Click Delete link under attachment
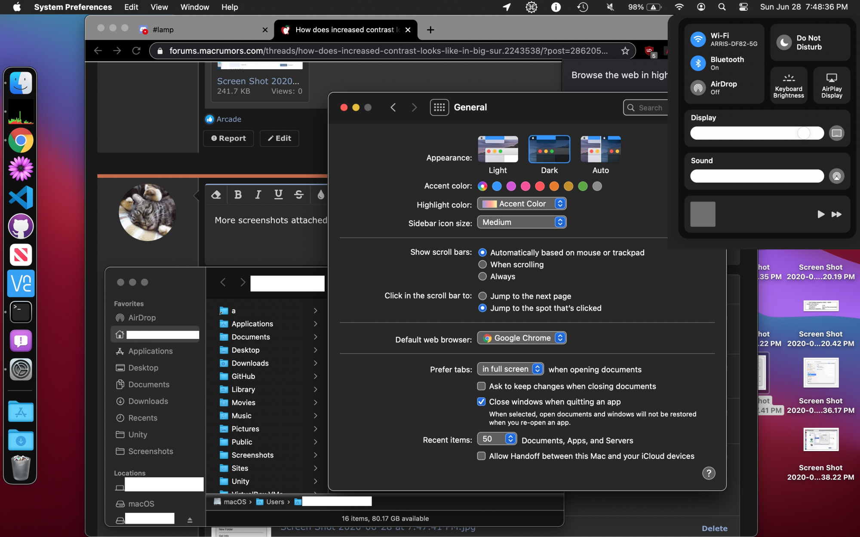 (x=715, y=528)
